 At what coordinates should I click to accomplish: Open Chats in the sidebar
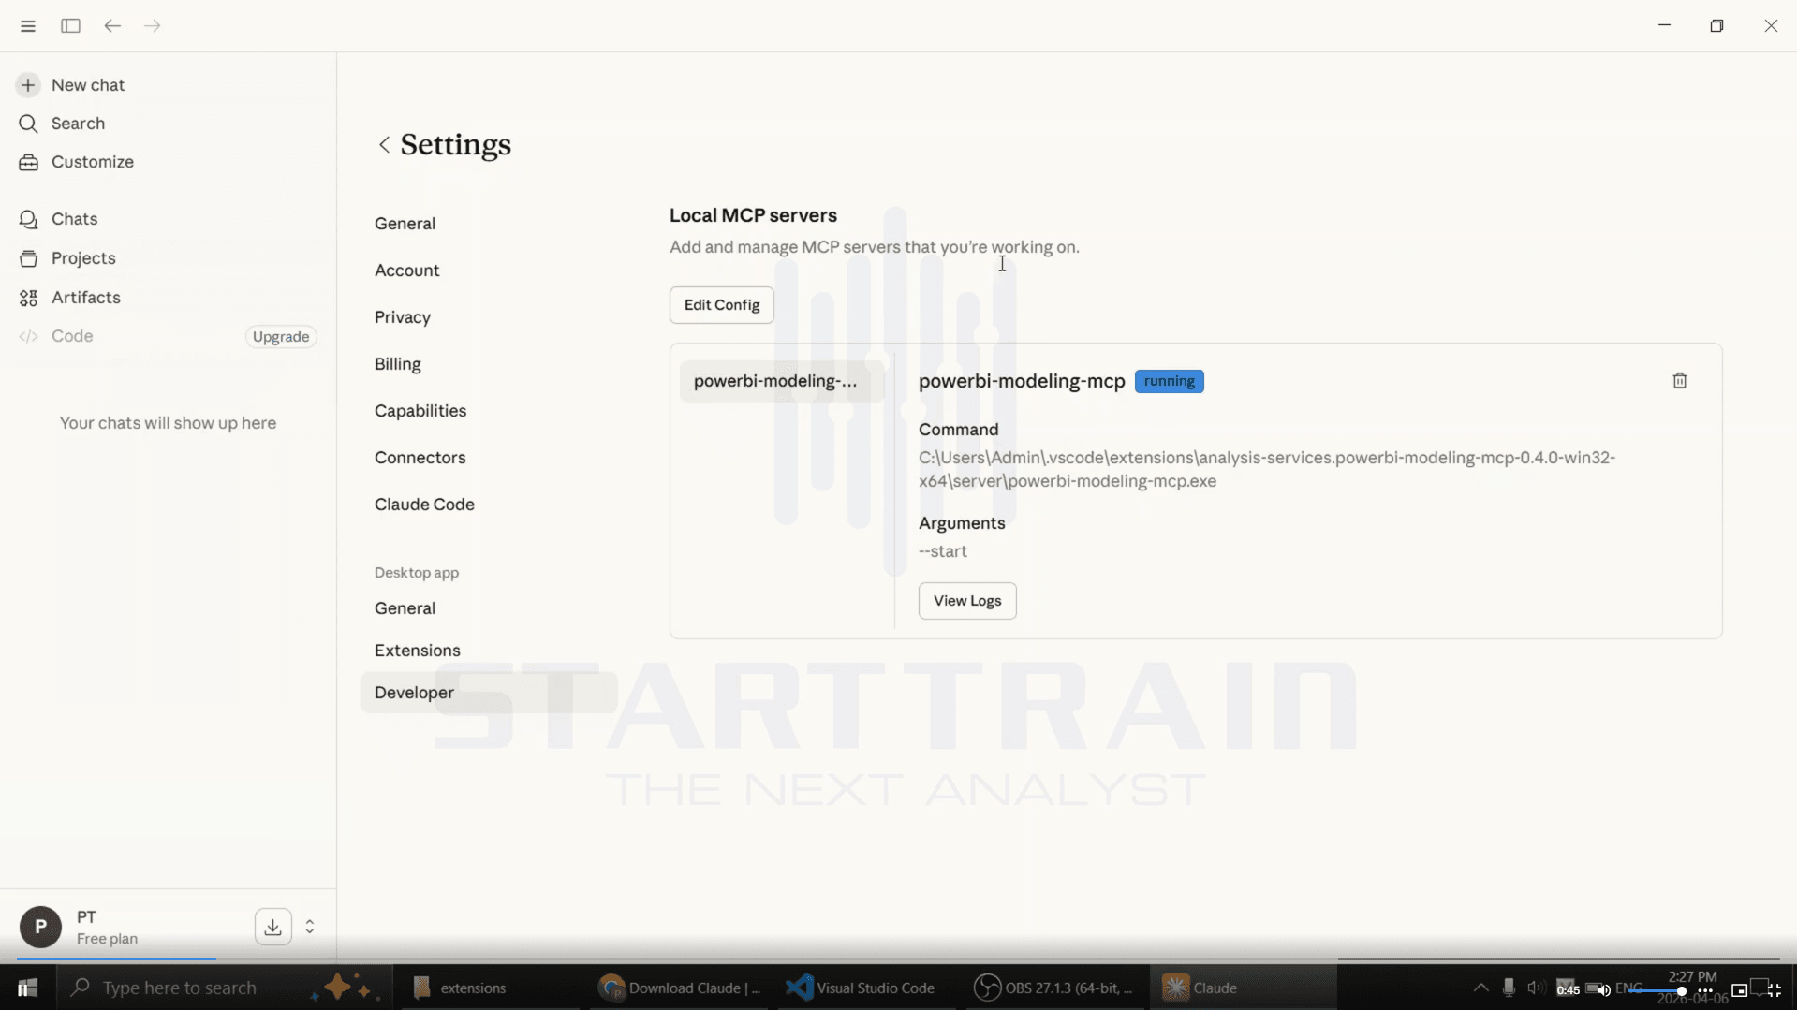click(74, 219)
